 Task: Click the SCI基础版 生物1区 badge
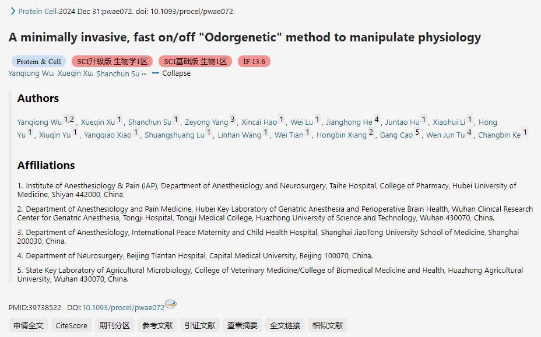[195, 61]
